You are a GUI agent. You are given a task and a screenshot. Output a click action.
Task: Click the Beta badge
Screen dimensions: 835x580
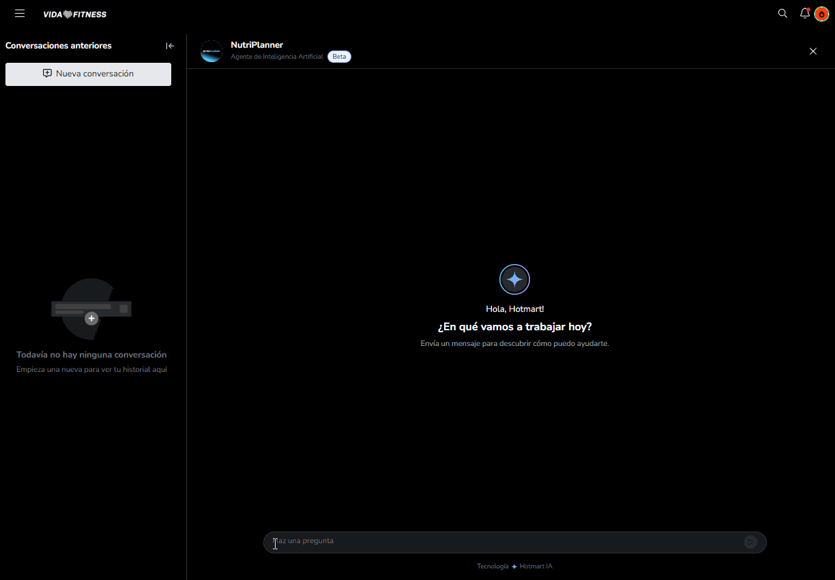click(339, 57)
